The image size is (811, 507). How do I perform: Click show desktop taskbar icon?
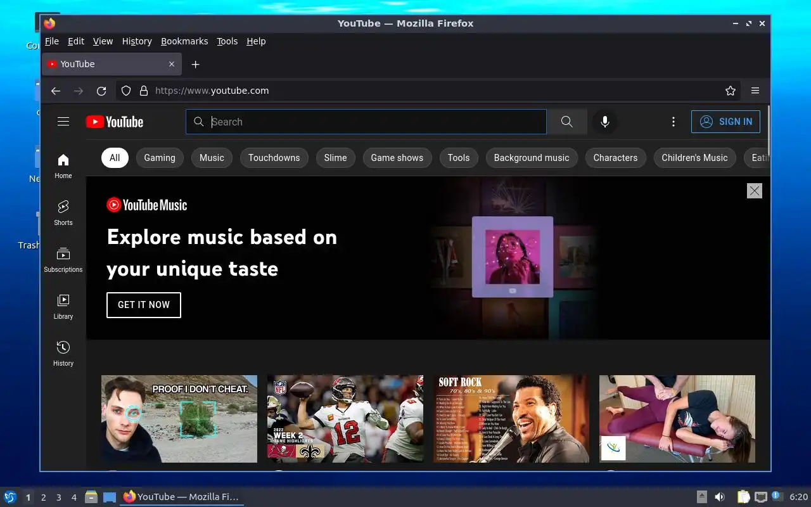click(x=110, y=497)
